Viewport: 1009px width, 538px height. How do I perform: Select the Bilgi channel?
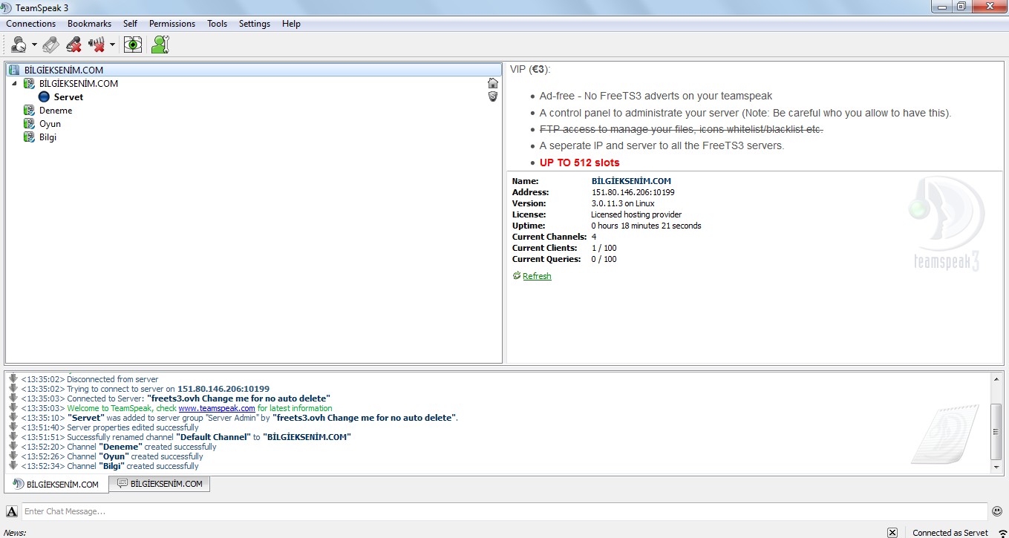pyautogui.click(x=48, y=137)
